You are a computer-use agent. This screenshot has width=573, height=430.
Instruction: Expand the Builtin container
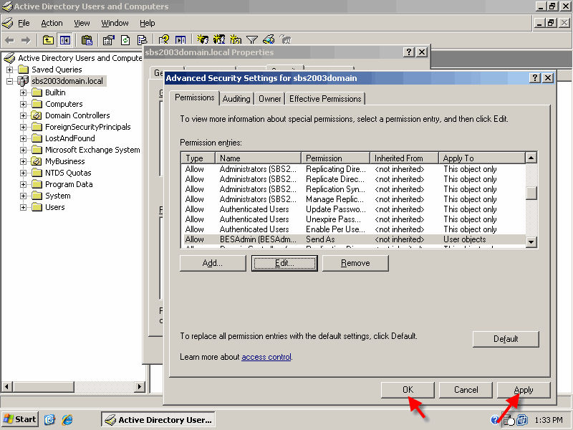coord(23,92)
